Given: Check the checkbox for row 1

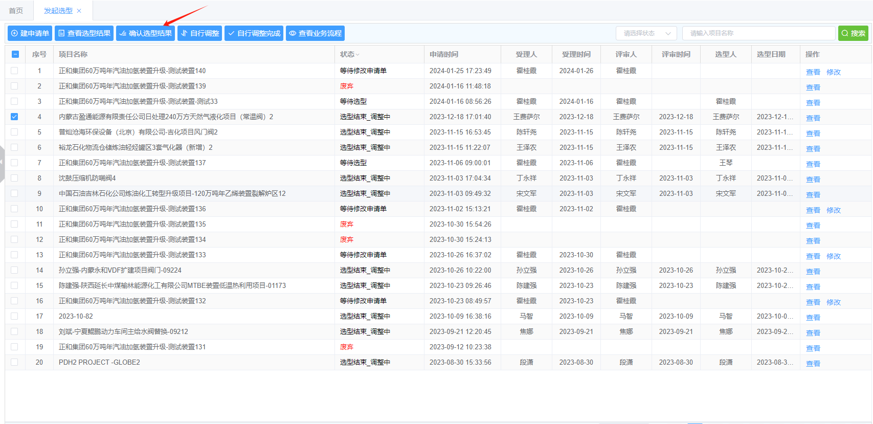Looking at the screenshot, I should pos(14,71).
